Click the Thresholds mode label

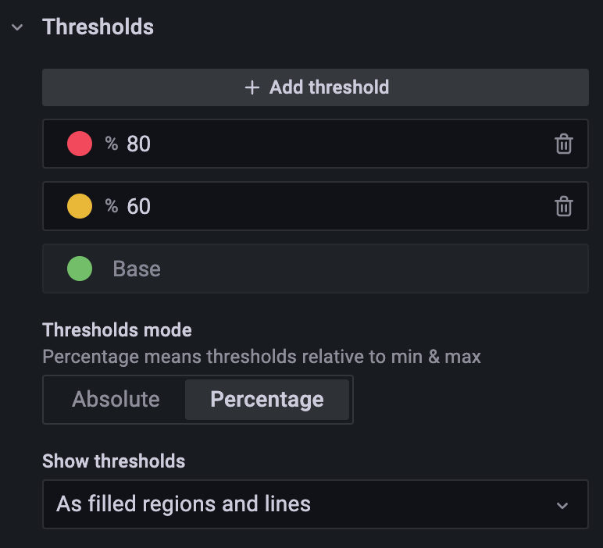pyautogui.click(x=117, y=330)
